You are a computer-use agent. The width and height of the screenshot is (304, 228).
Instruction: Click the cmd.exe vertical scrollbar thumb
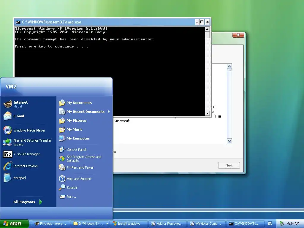coord(208,35)
